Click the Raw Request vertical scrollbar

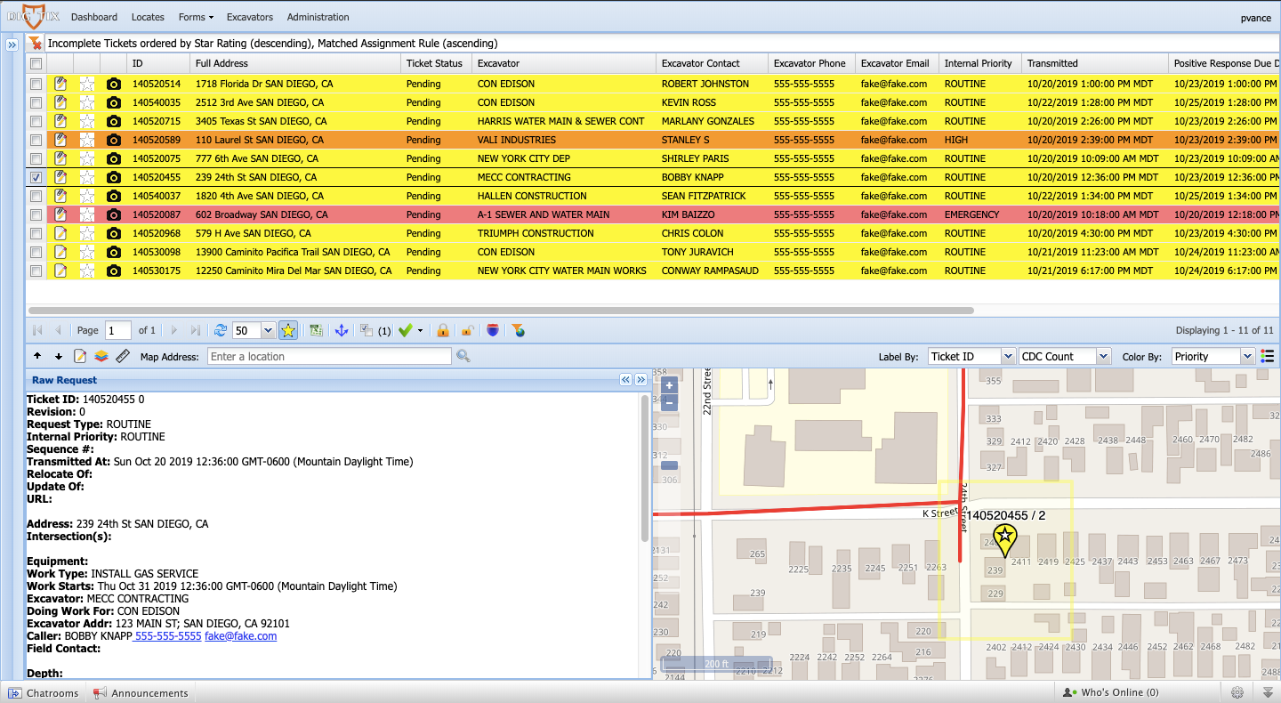[644, 468]
